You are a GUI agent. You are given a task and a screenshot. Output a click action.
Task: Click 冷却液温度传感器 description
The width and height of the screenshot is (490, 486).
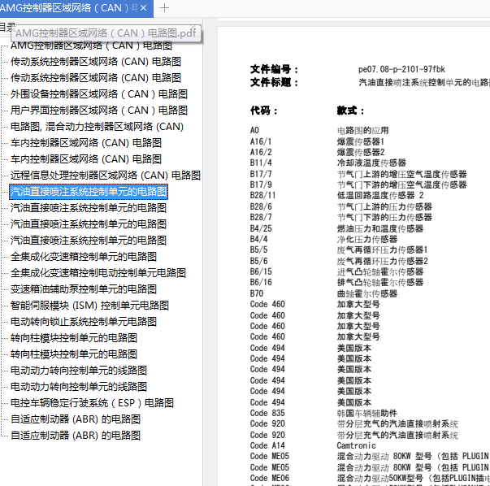coord(371,163)
